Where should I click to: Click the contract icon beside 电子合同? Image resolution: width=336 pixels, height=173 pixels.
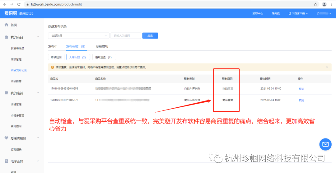(x=7, y=161)
